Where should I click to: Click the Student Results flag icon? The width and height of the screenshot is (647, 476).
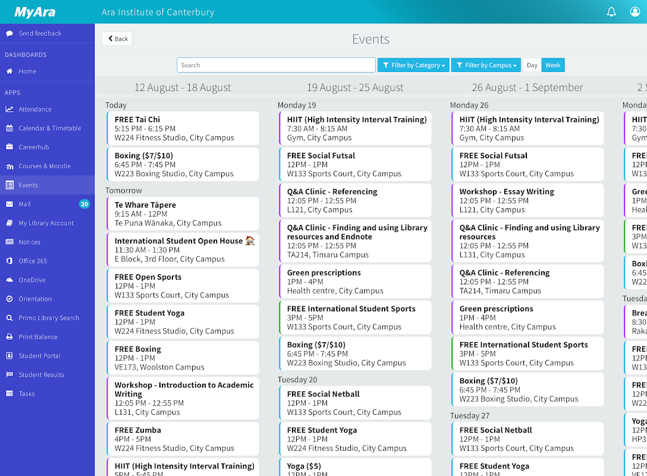pos(9,375)
